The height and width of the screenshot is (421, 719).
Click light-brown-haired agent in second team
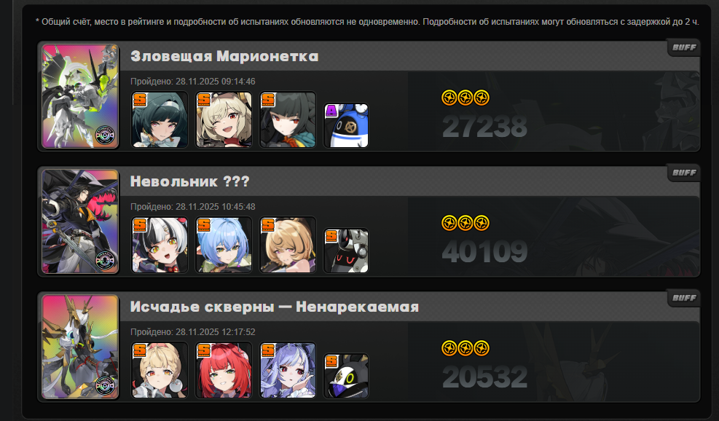288,245
